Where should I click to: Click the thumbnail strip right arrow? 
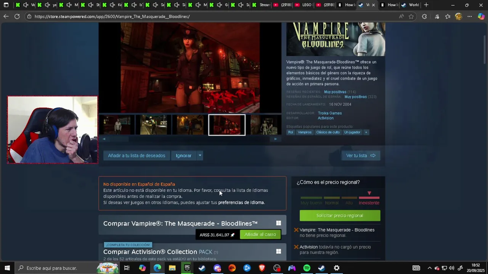pyautogui.click(x=276, y=139)
